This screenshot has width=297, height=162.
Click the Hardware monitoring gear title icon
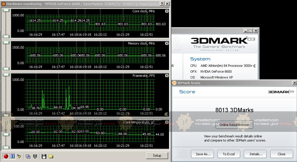(4, 4)
